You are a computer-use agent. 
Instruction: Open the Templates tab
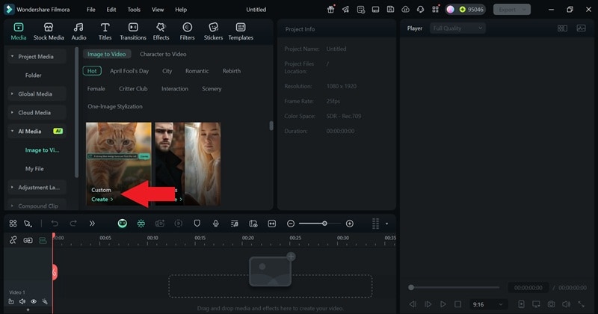click(241, 31)
